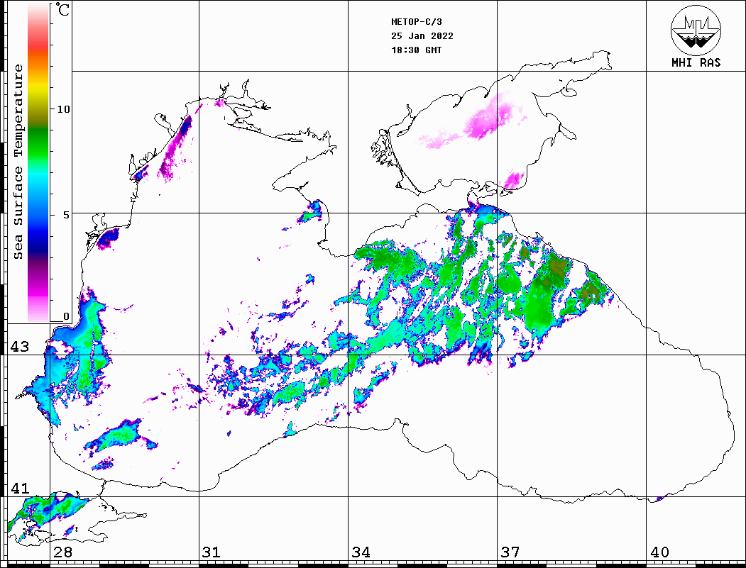Viewport: 746px width, 568px height.
Task: Click the '18:30 GMT' time text
Action: 416,50
